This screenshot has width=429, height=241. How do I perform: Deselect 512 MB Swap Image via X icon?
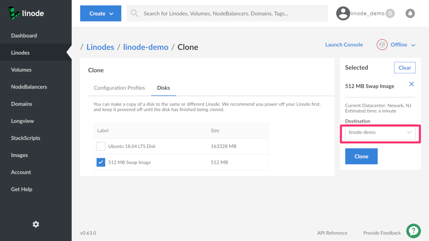click(x=411, y=84)
